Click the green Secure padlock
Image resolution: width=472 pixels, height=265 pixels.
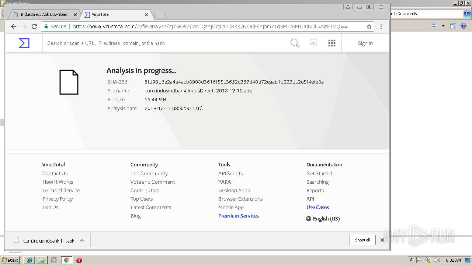click(46, 26)
